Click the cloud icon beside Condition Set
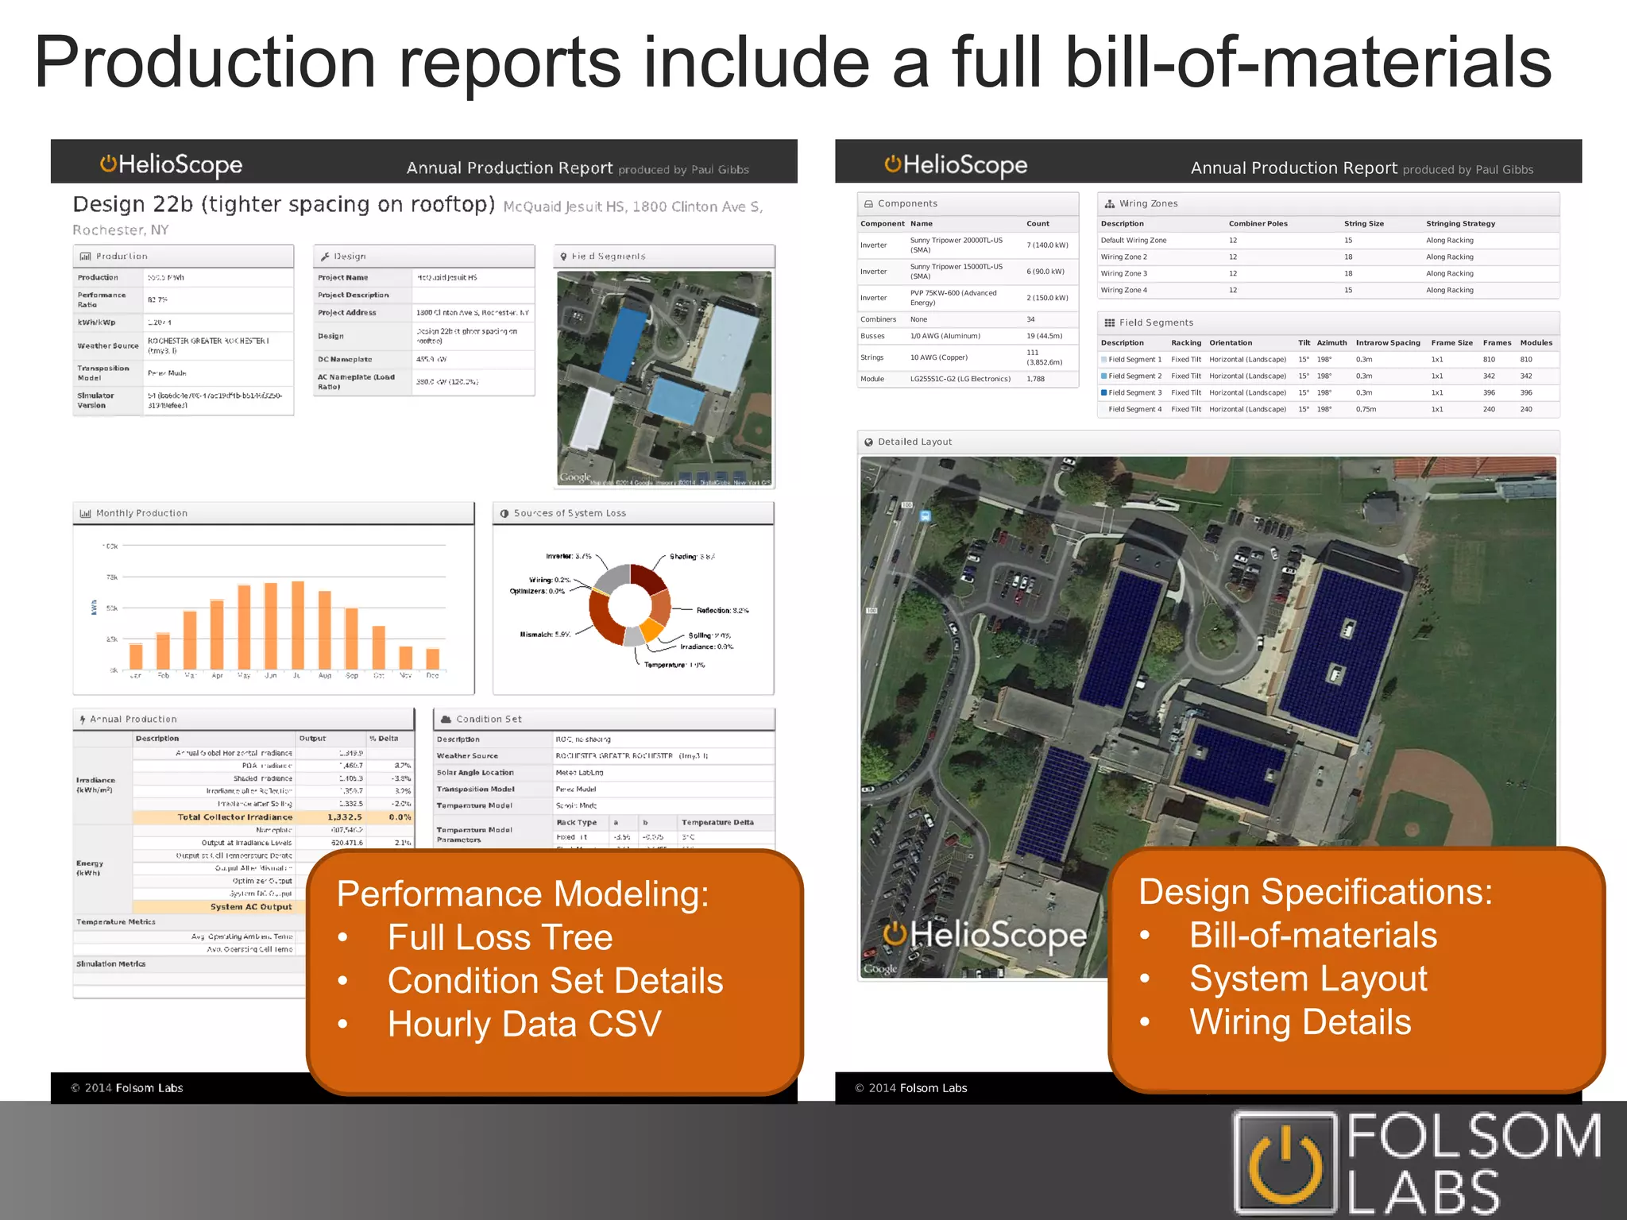 pos(446,720)
